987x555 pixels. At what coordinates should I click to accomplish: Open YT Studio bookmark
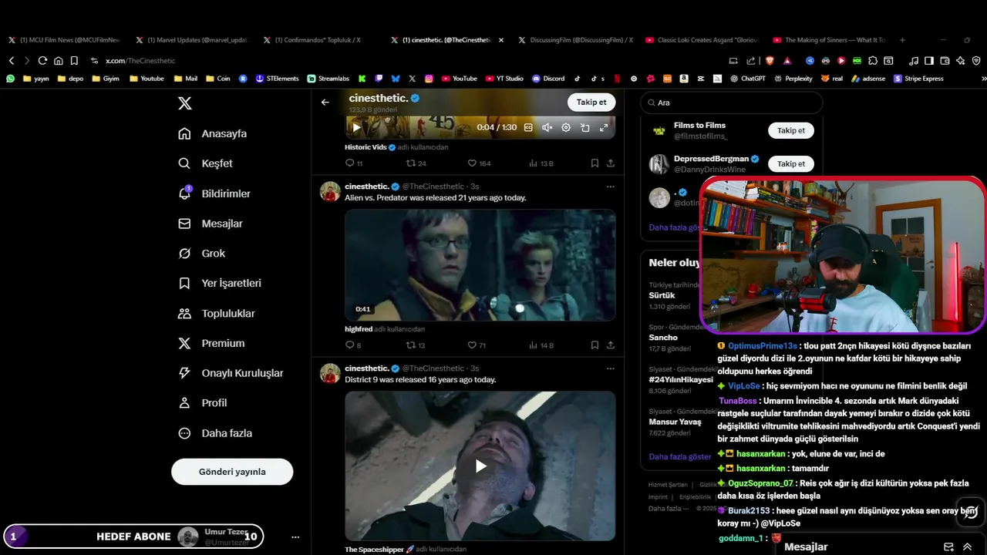pyautogui.click(x=504, y=79)
